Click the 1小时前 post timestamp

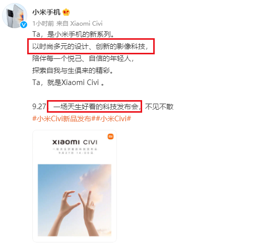pos(43,24)
